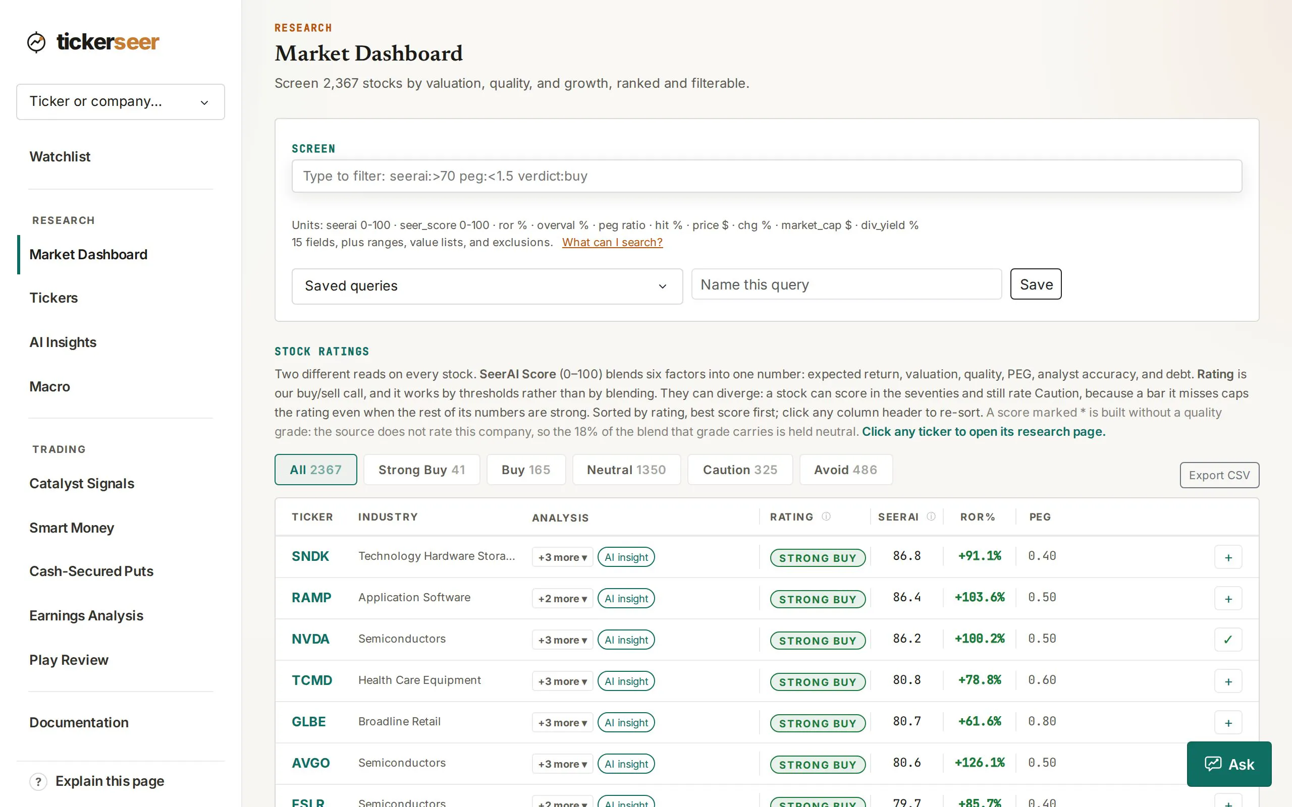The width and height of the screenshot is (1292, 807).
Task: Open the Macro section
Action: tap(49, 386)
